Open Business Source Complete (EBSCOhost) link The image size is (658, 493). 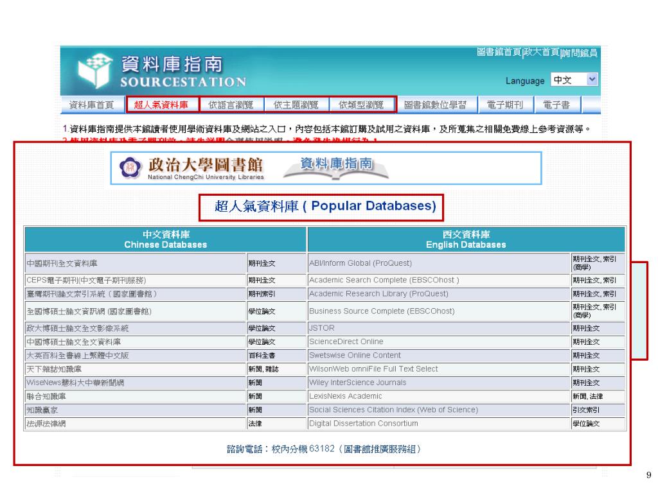click(382, 311)
